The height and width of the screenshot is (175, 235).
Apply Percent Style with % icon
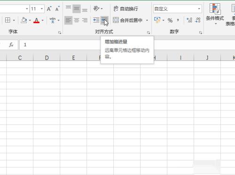coord(170,20)
